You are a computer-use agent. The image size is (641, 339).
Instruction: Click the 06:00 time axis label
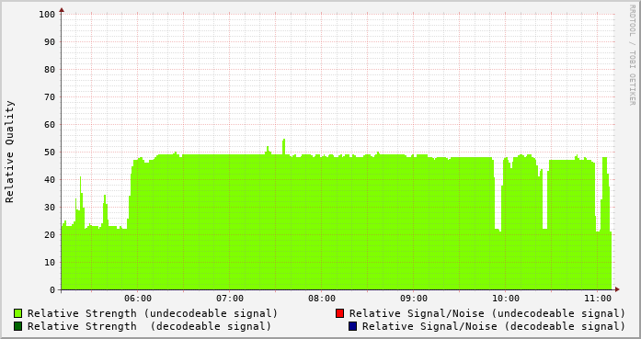coord(138,299)
